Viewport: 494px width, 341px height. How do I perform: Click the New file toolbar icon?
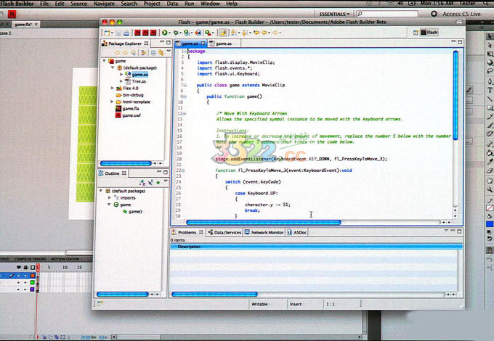click(x=108, y=33)
